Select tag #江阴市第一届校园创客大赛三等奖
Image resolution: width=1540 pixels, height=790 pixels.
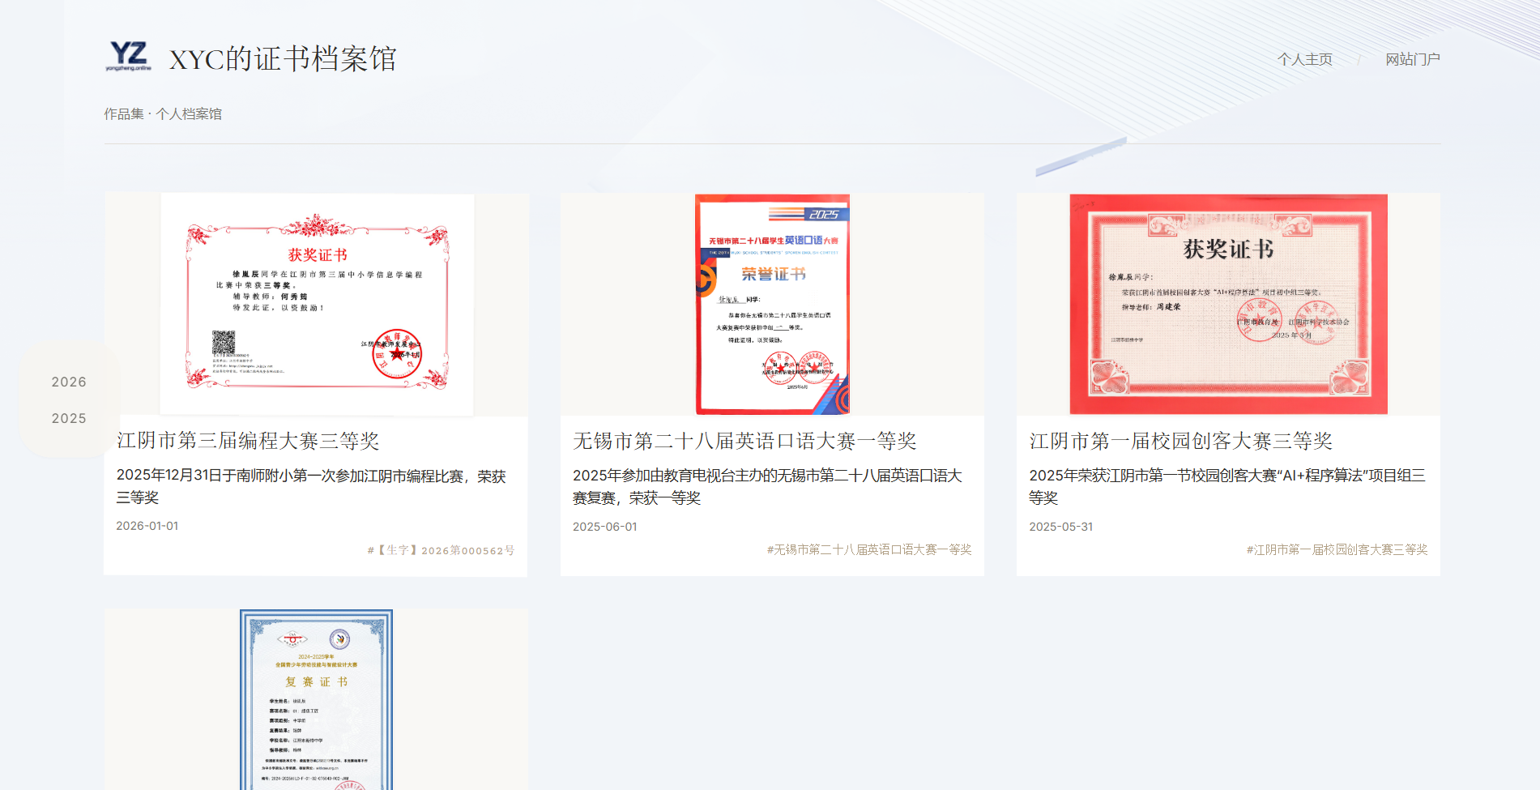(x=1337, y=549)
